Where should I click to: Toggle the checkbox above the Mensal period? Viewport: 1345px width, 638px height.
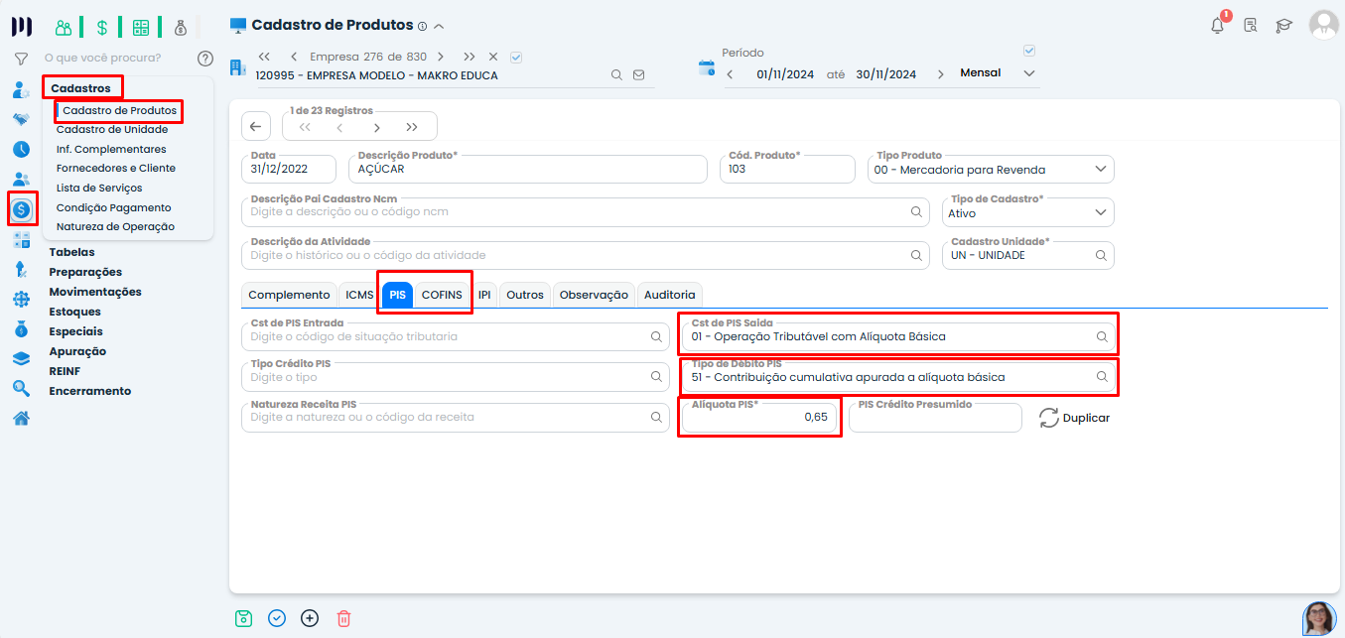[x=1029, y=51]
